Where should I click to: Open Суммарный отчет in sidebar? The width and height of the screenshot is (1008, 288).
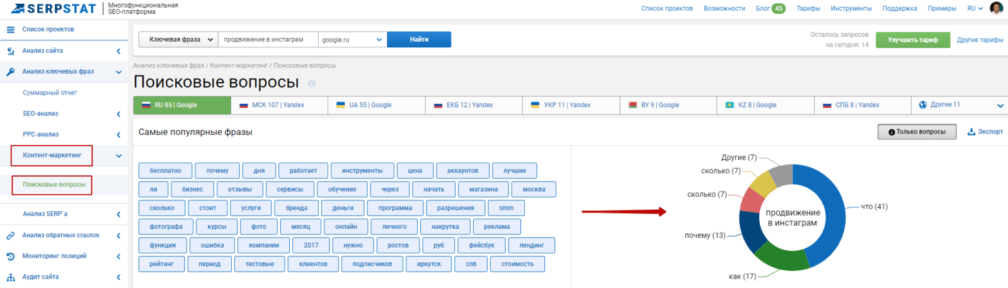click(x=50, y=93)
